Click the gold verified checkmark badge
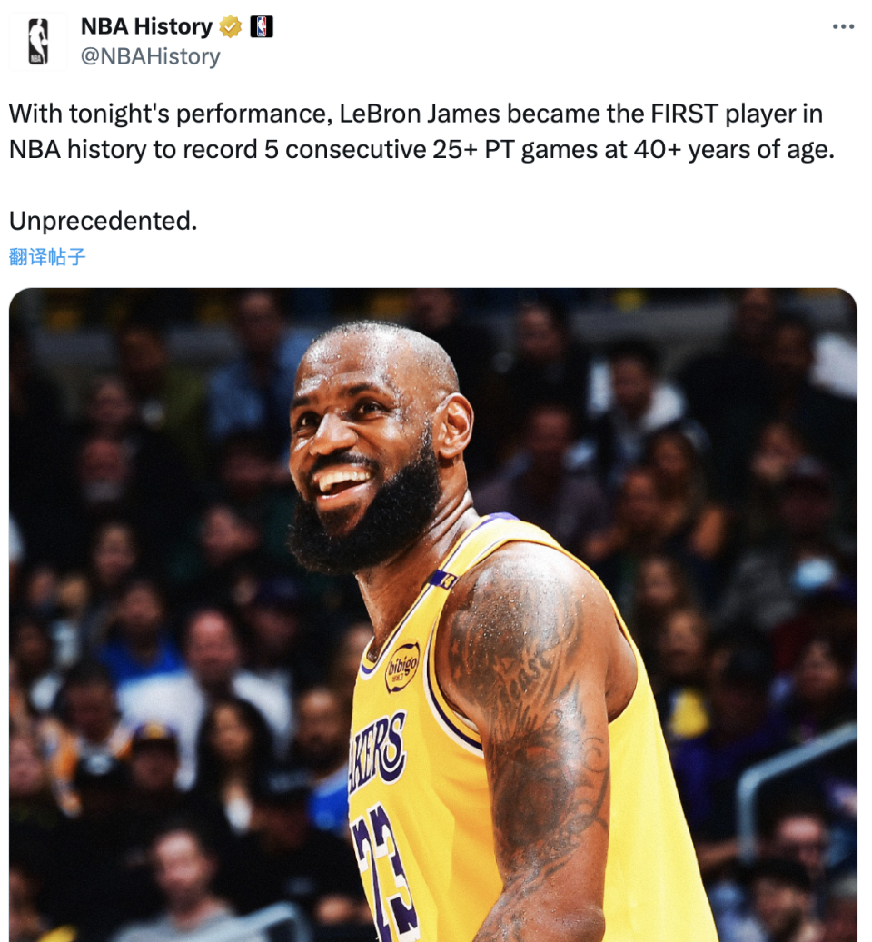The image size is (872, 942). [231, 27]
